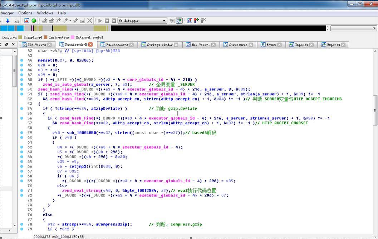Click the star 'C' icon right of debugger combo
This screenshot has width=378, height=239.
coord(172,21)
